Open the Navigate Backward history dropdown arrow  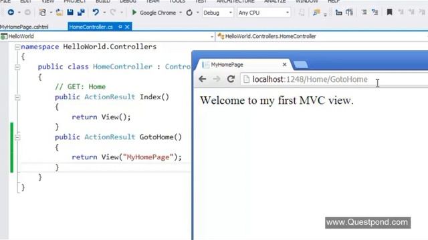coord(19,13)
